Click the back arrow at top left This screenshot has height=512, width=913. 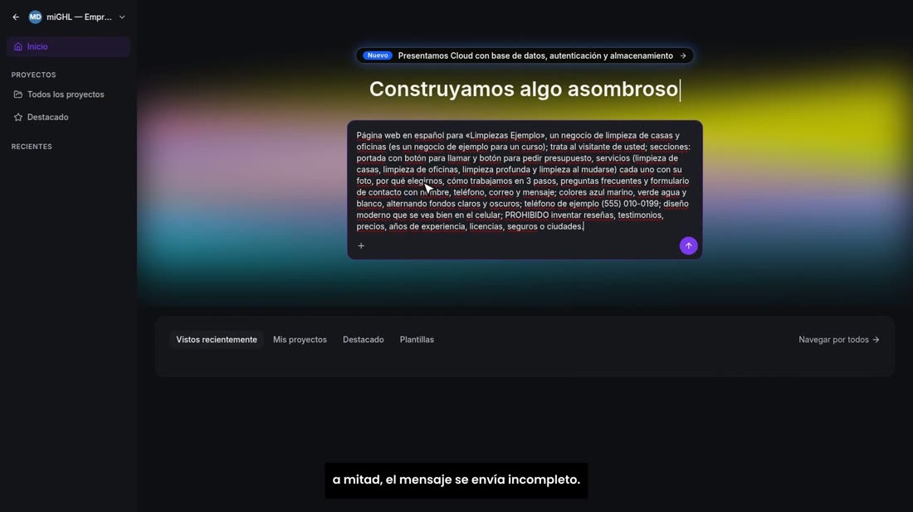click(x=16, y=17)
